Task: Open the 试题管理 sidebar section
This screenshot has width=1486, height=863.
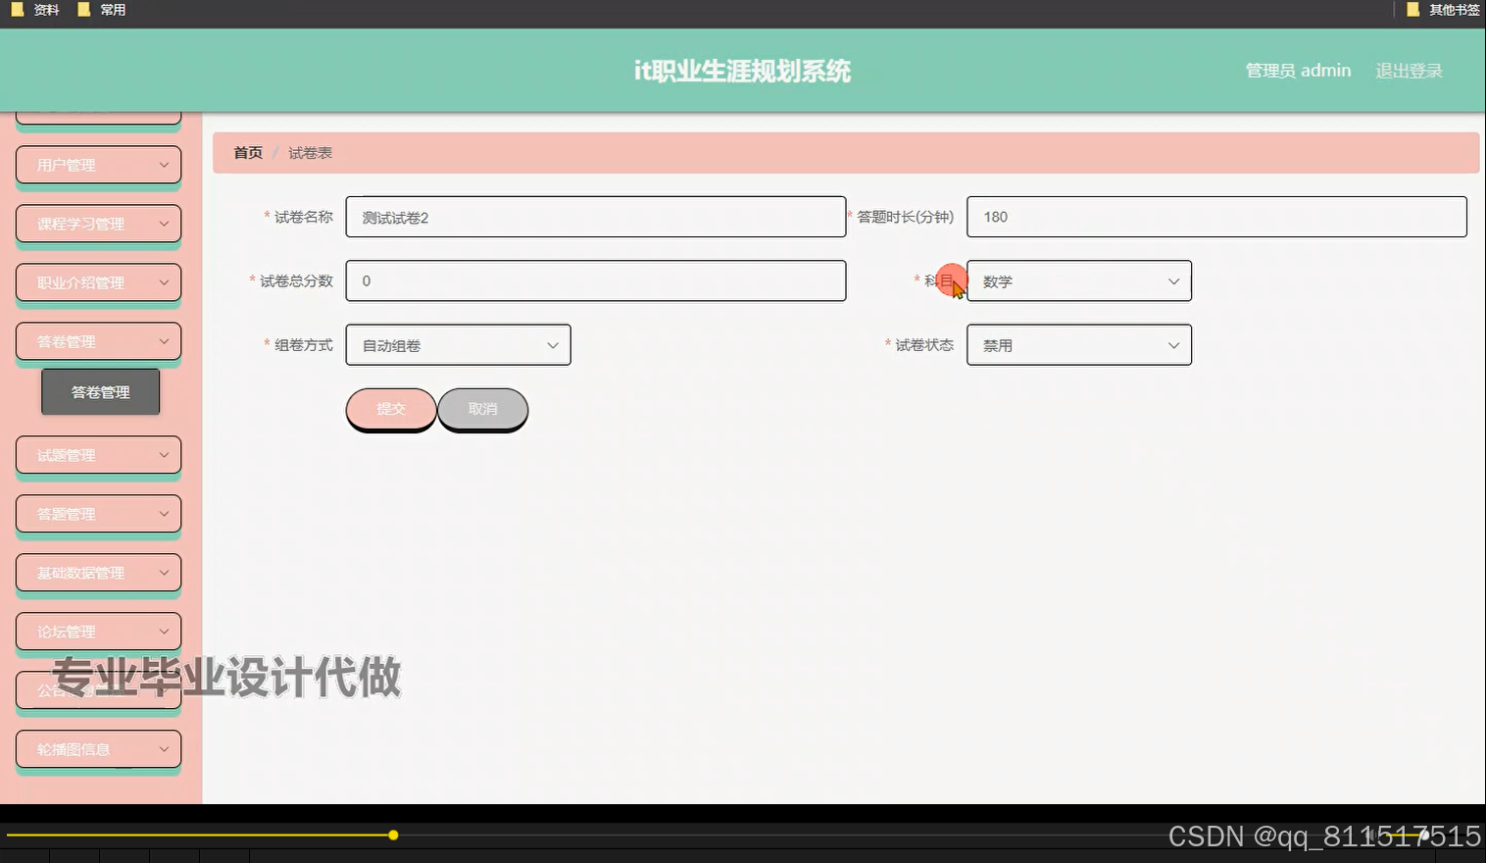Action: (x=97, y=454)
